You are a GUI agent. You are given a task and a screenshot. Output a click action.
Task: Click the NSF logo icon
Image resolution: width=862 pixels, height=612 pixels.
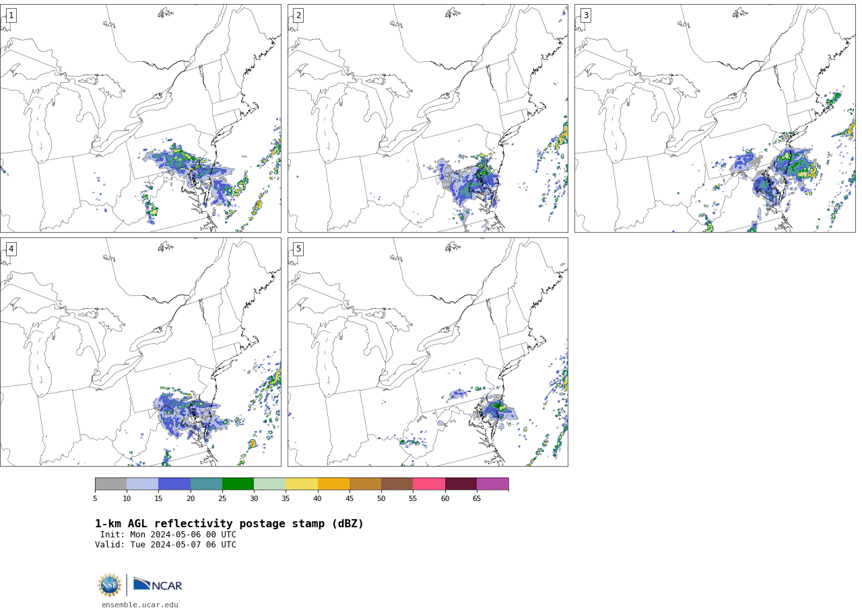[110, 585]
